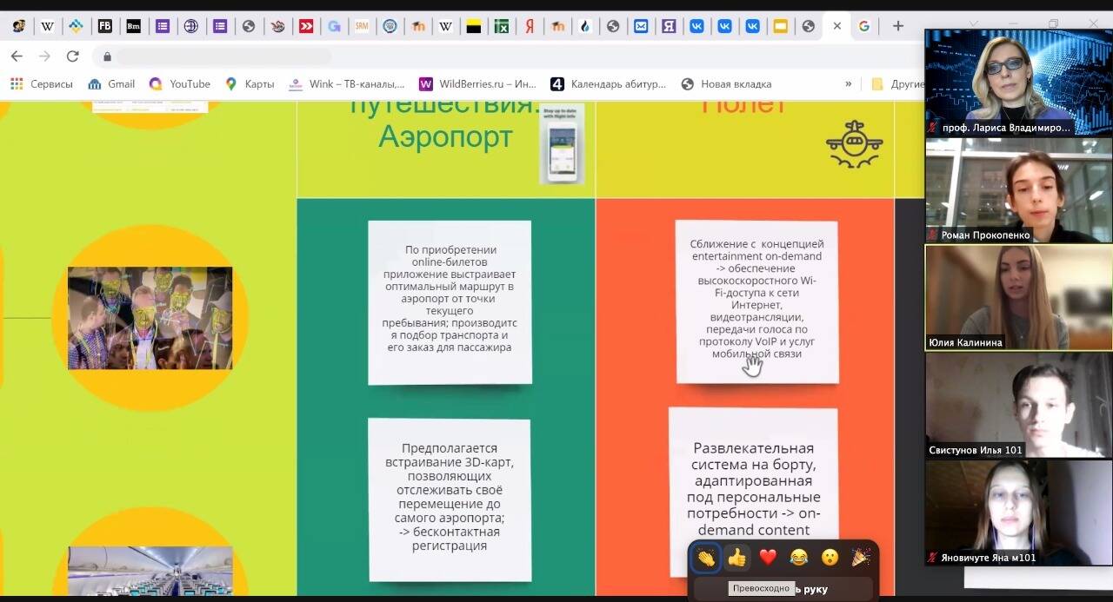Select Роман Прокопенко video tile

coord(1018,189)
